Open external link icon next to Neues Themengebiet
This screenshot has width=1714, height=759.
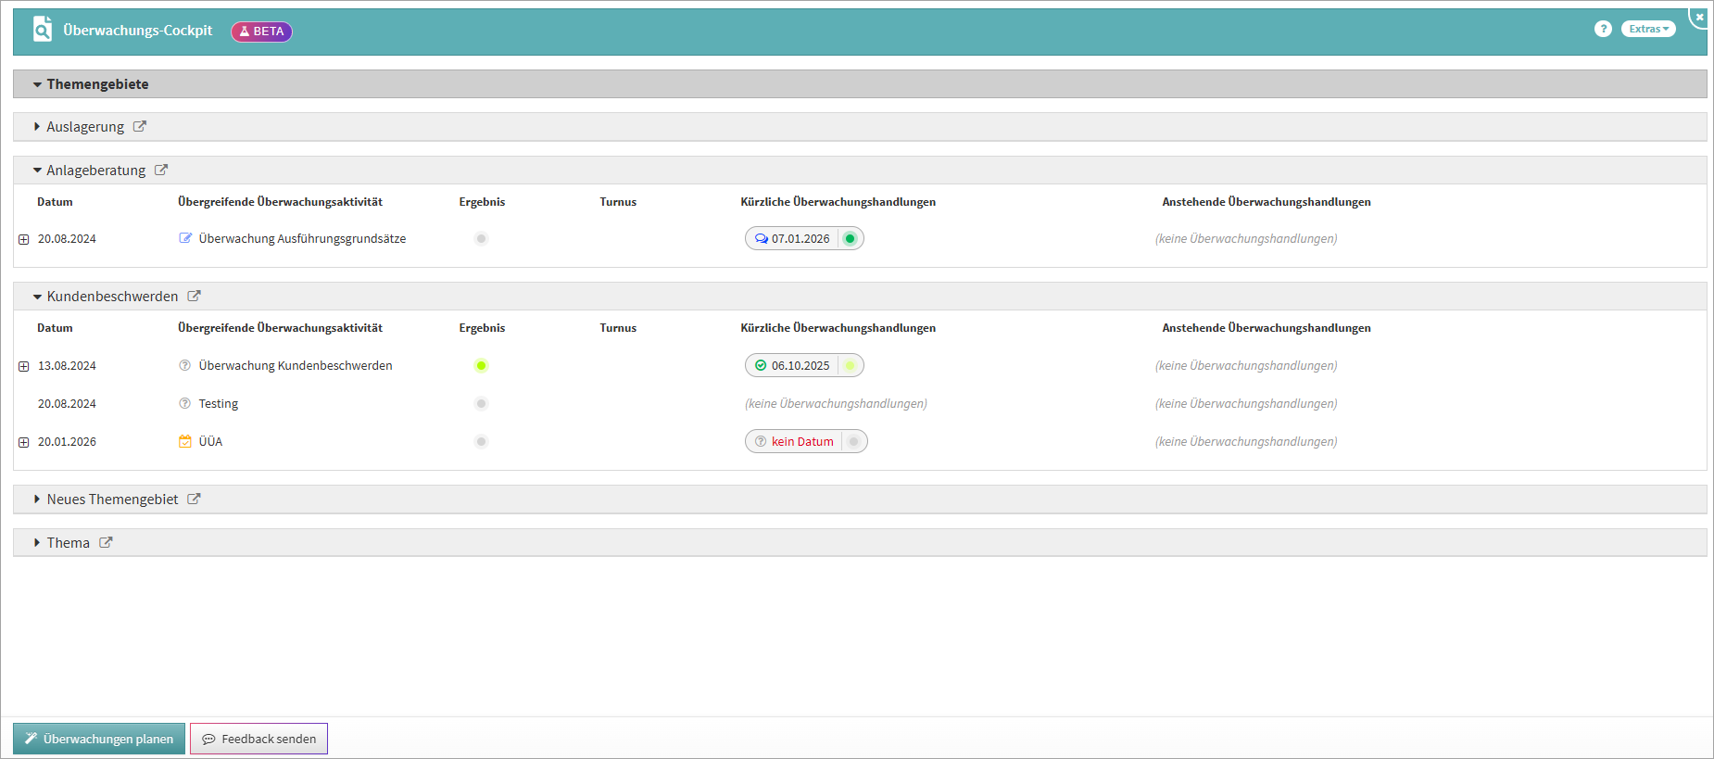[x=195, y=500]
